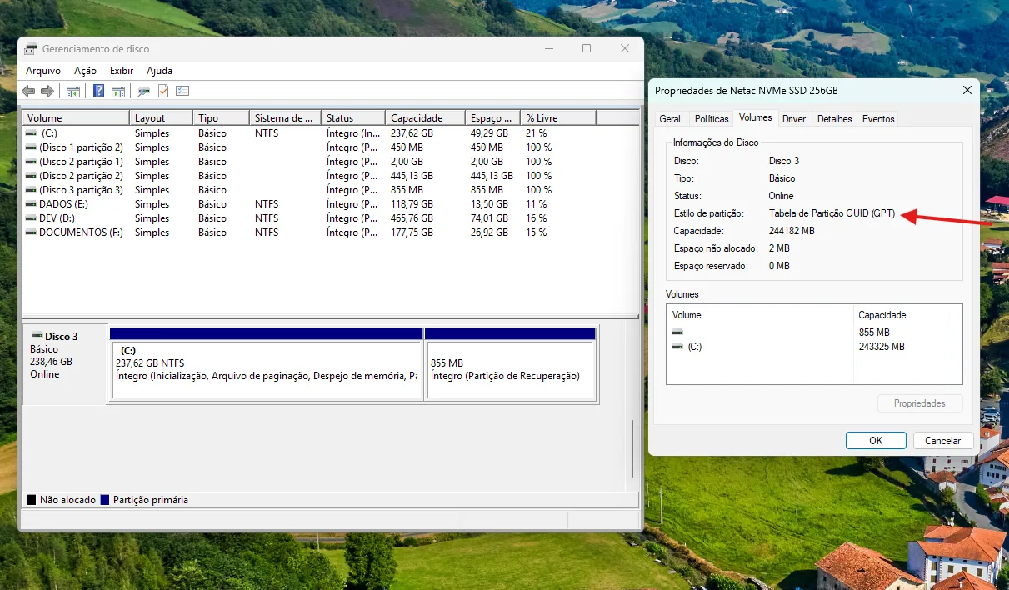Maximize the Gerenciamento de disco window
This screenshot has height=590, width=1009.
[587, 48]
